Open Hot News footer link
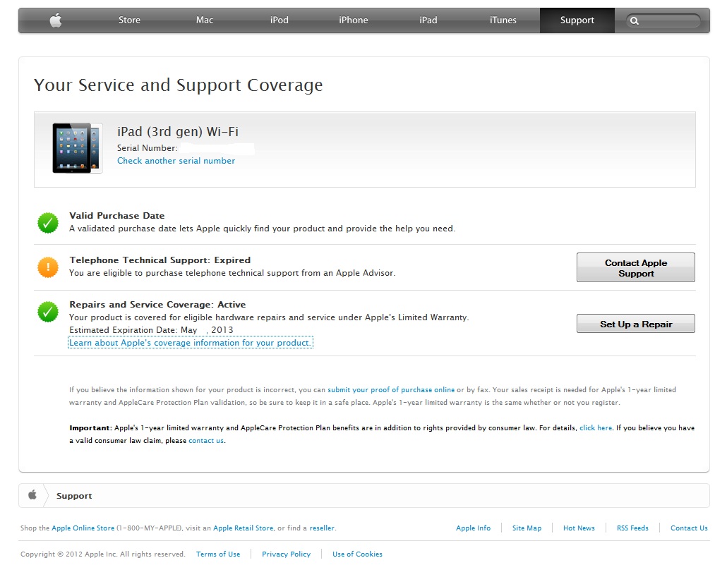The image size is (727, 577). tap(579, 528)
